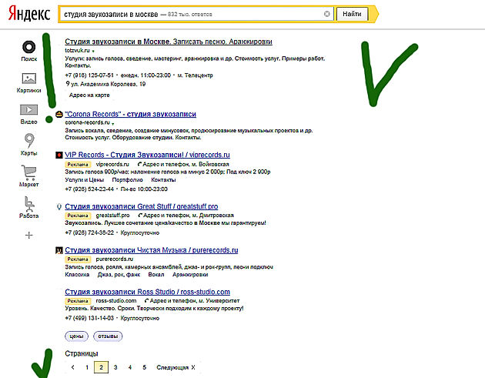The image size is (485, 378).
Task: Click the Чистая Музыка favicon
Action: (x=59, y=250)
